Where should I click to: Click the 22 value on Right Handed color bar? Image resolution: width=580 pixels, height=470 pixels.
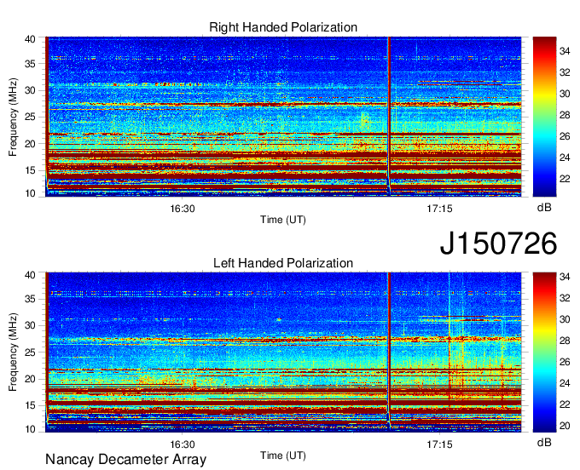(565, 179)
